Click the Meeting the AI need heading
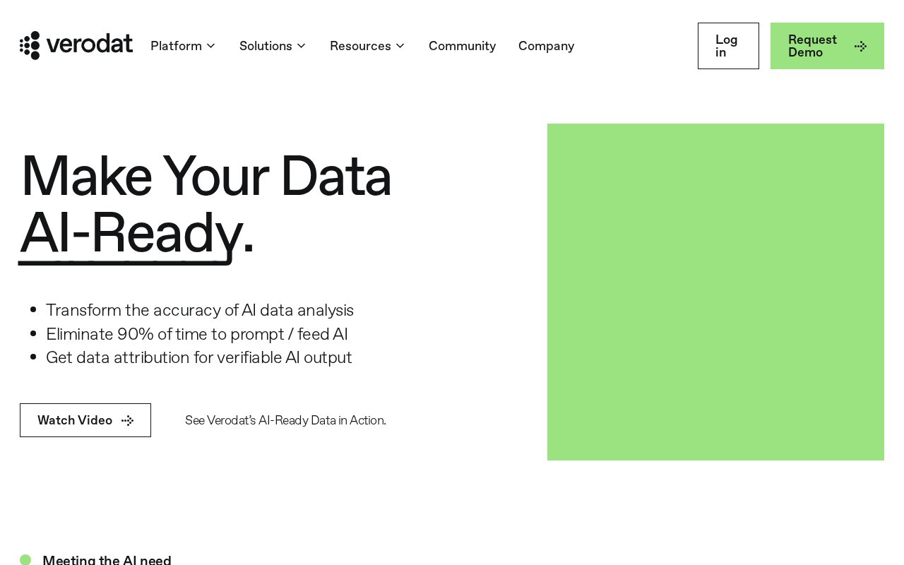904x565 pixels. click(107, 560)
